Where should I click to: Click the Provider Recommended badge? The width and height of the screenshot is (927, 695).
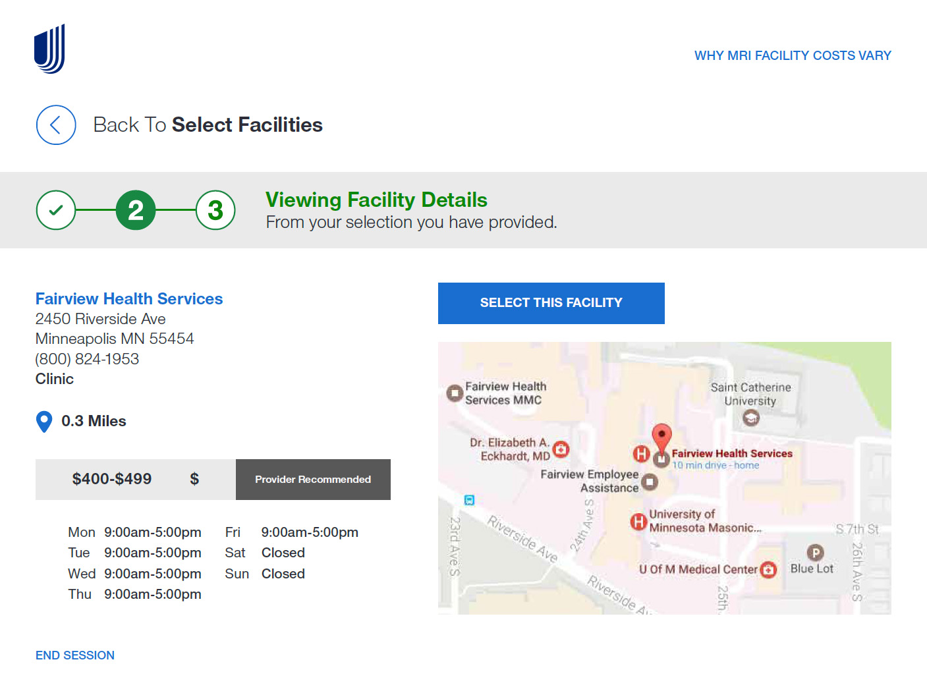pyautogui.click(x=313, y=480)
